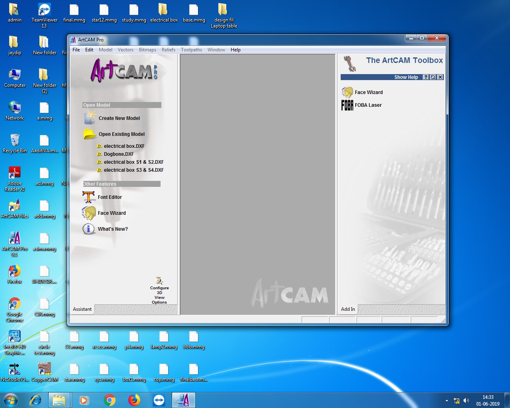Open the Edit menu
Viewport: 510px width, 408px height.
[x=89, y=50]
